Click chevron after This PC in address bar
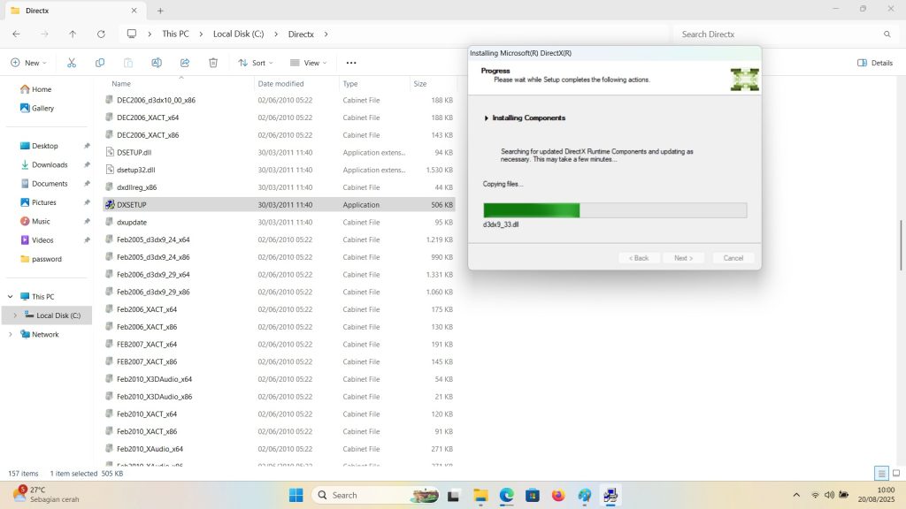 pos(201,34)
